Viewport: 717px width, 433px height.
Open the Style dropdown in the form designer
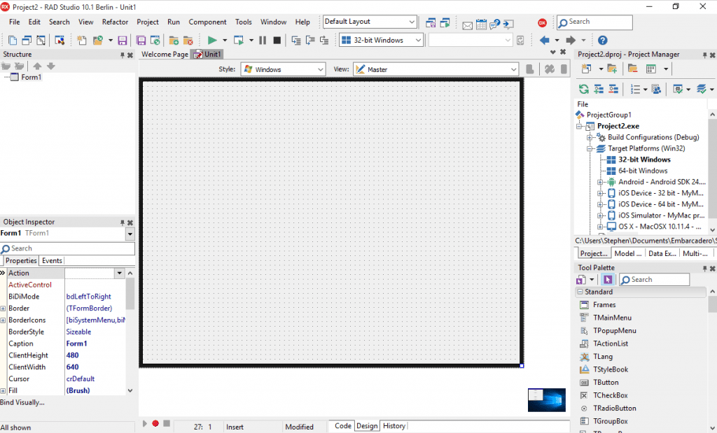pyautogui.click(x=321, y=69)
